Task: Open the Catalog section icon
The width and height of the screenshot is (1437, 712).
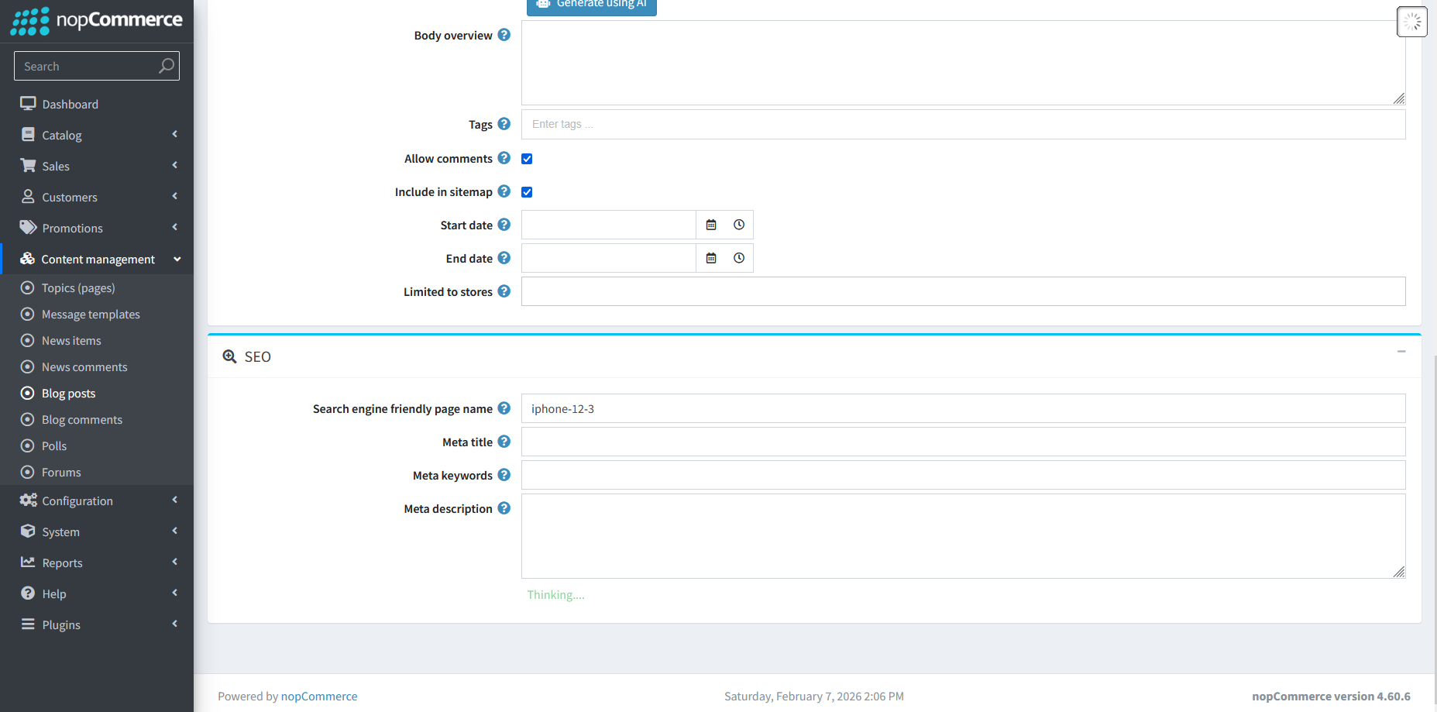Action: (28, 134)
